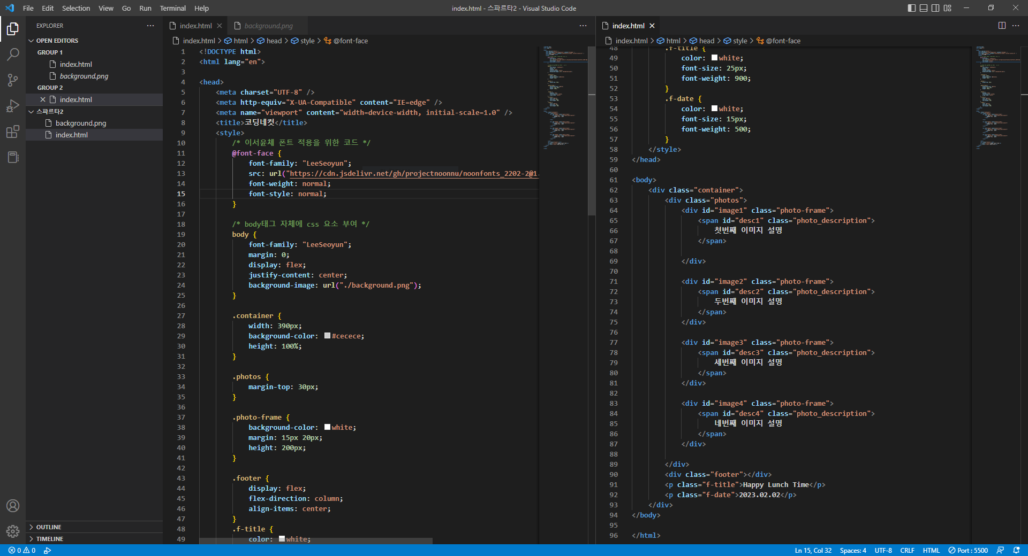Open the notebook-style activity bar icon below Extensions
Image resolution: width=1028 pixels, height=556 pixels.
click(13, 157)
